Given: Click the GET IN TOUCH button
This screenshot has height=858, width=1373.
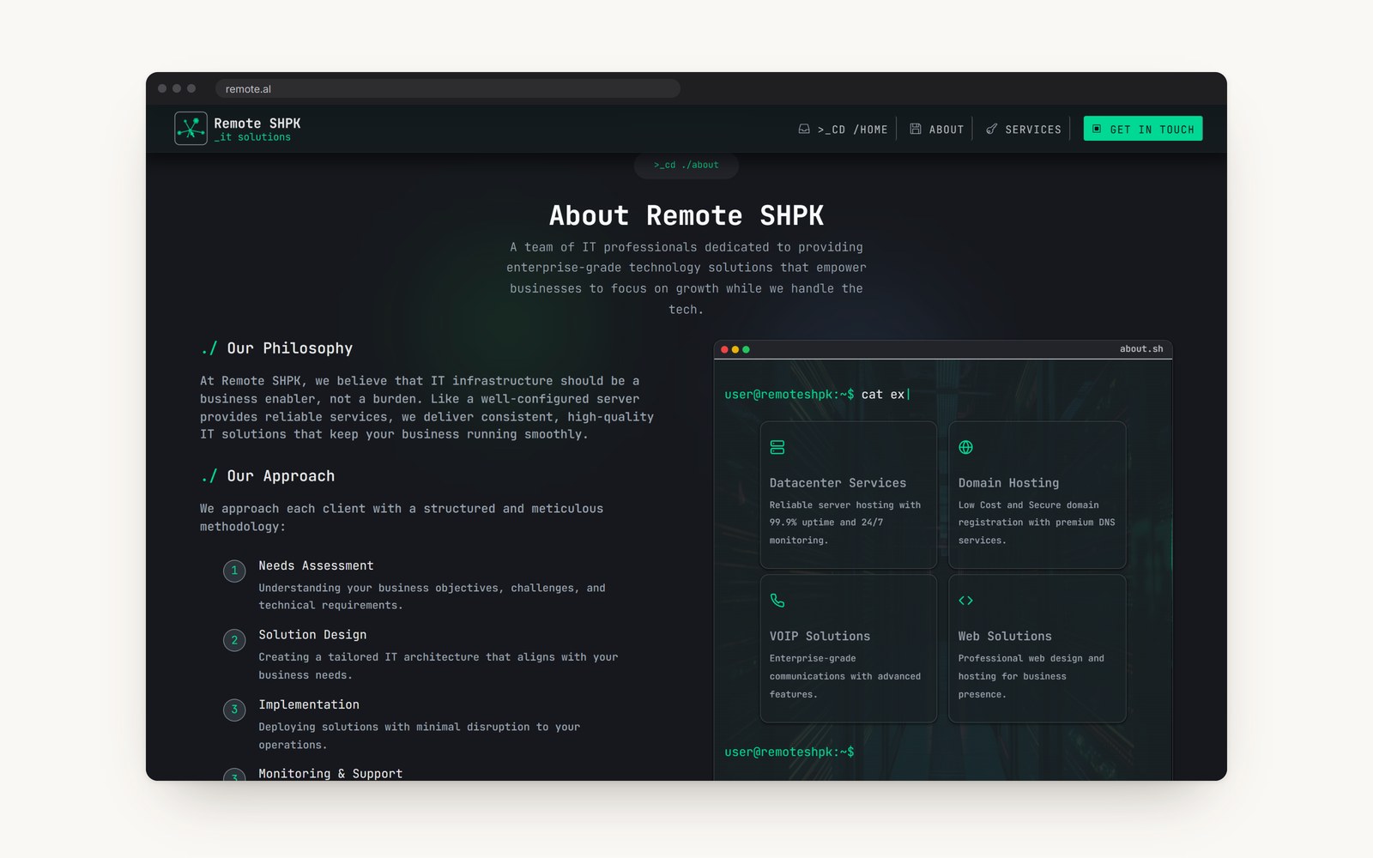Looking at the screenshot, I should click(x=1143, y=129).
